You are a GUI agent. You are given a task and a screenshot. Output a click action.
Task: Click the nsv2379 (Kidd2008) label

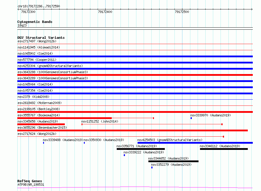coord(33,97)
